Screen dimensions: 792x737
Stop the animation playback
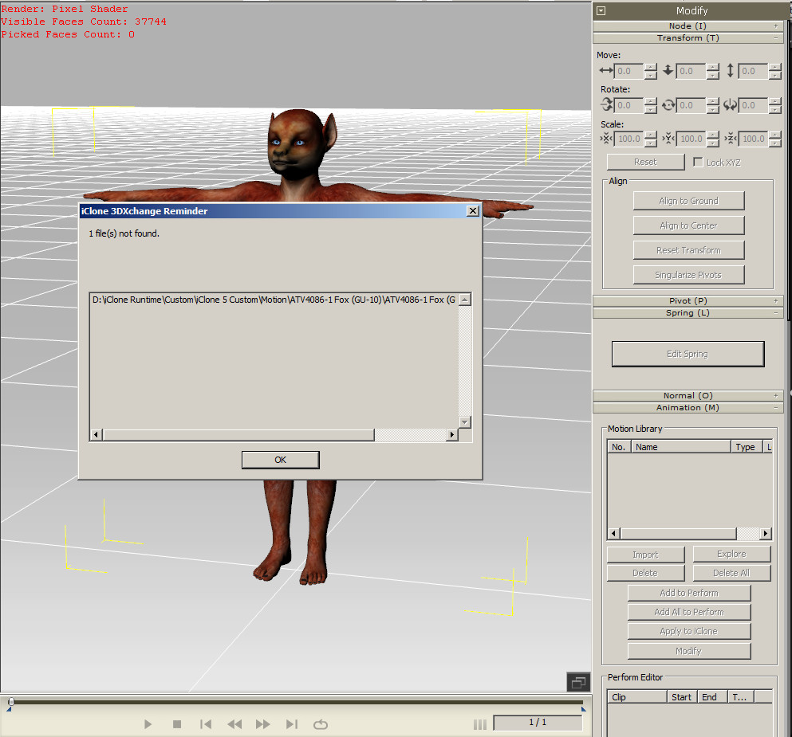click(177, 724)
